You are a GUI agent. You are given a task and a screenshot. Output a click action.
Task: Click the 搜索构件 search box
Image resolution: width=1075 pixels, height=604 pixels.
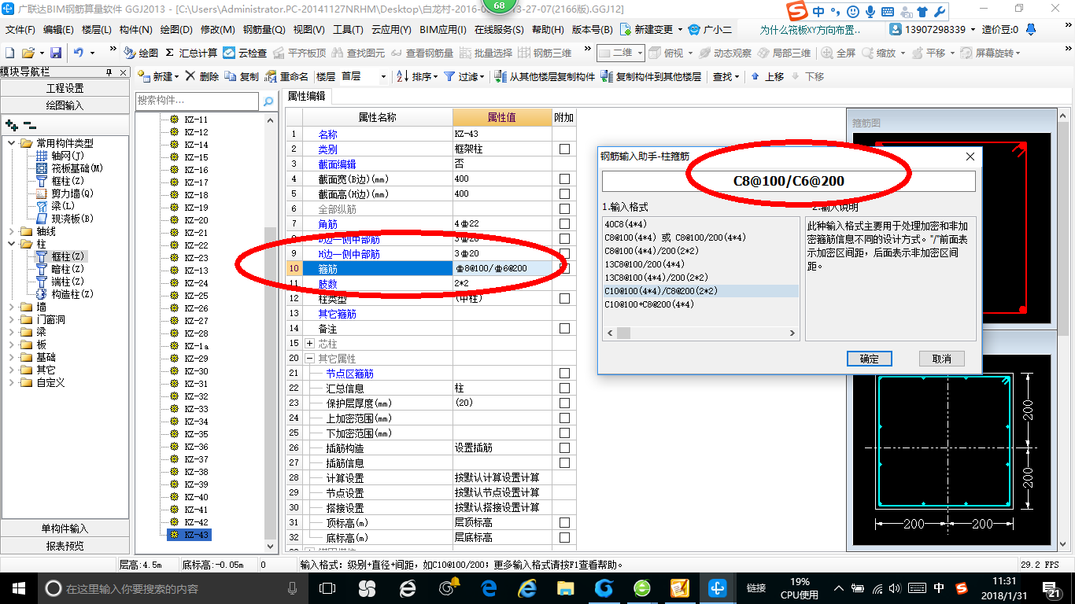tap(197, 101)
